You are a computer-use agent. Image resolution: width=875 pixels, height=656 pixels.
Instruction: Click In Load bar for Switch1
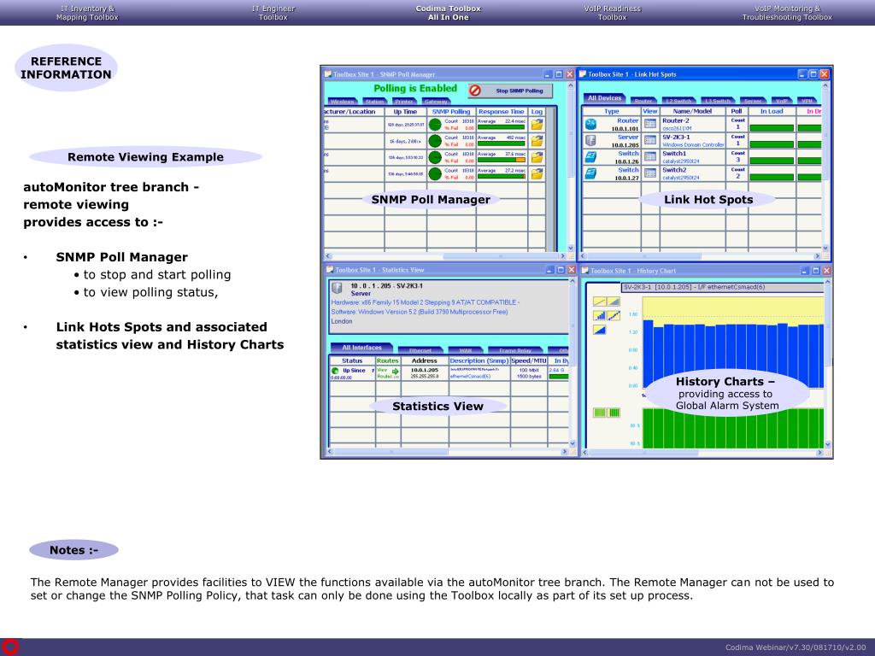coord(772,161)
